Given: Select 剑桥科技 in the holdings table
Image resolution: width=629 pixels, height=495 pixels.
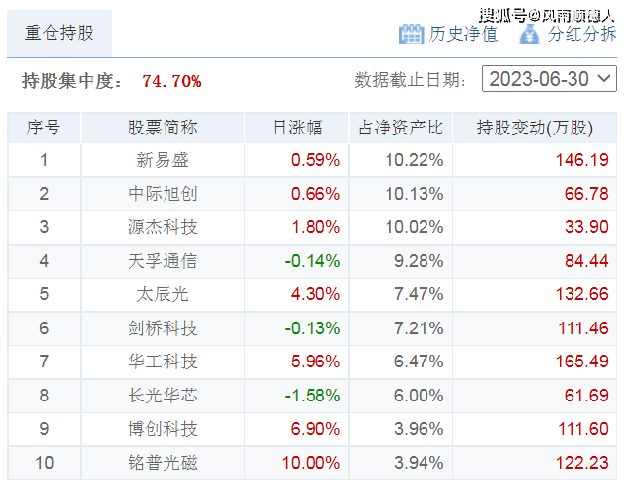Looking at the screenshot, I should (x=163, y=328).
